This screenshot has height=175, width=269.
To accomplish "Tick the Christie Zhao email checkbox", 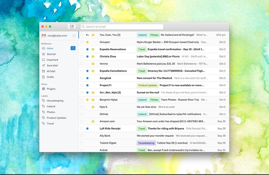I will pos(82,57).
